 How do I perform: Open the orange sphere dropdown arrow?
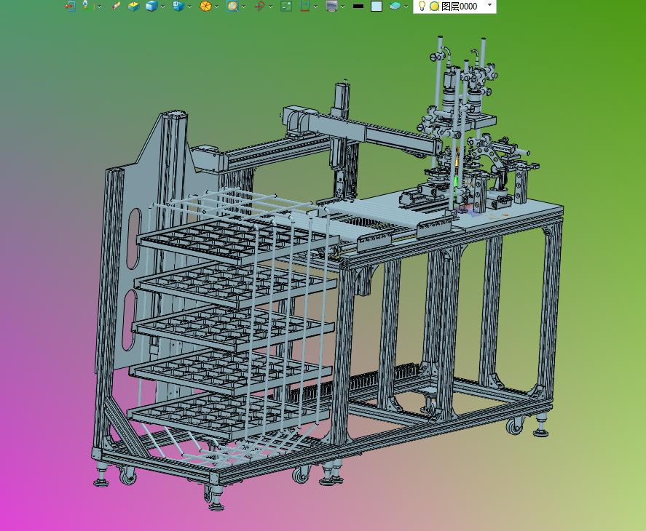pyautogui.click(x=217, y=7)
